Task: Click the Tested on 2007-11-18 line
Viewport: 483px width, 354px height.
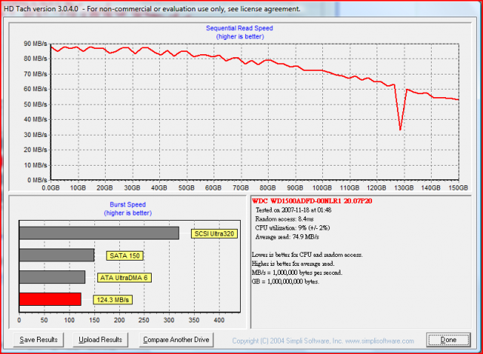Action: [294, 210]
